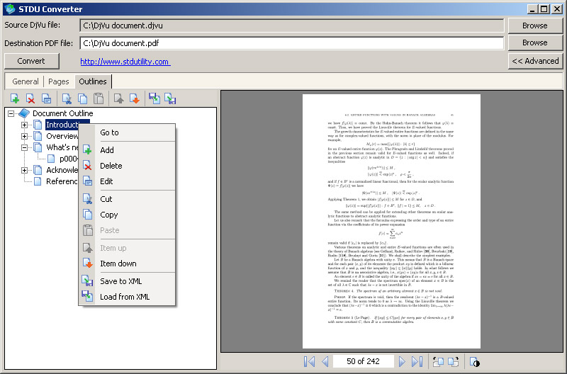Choose Delete in context menu

[x=127, y=166]
